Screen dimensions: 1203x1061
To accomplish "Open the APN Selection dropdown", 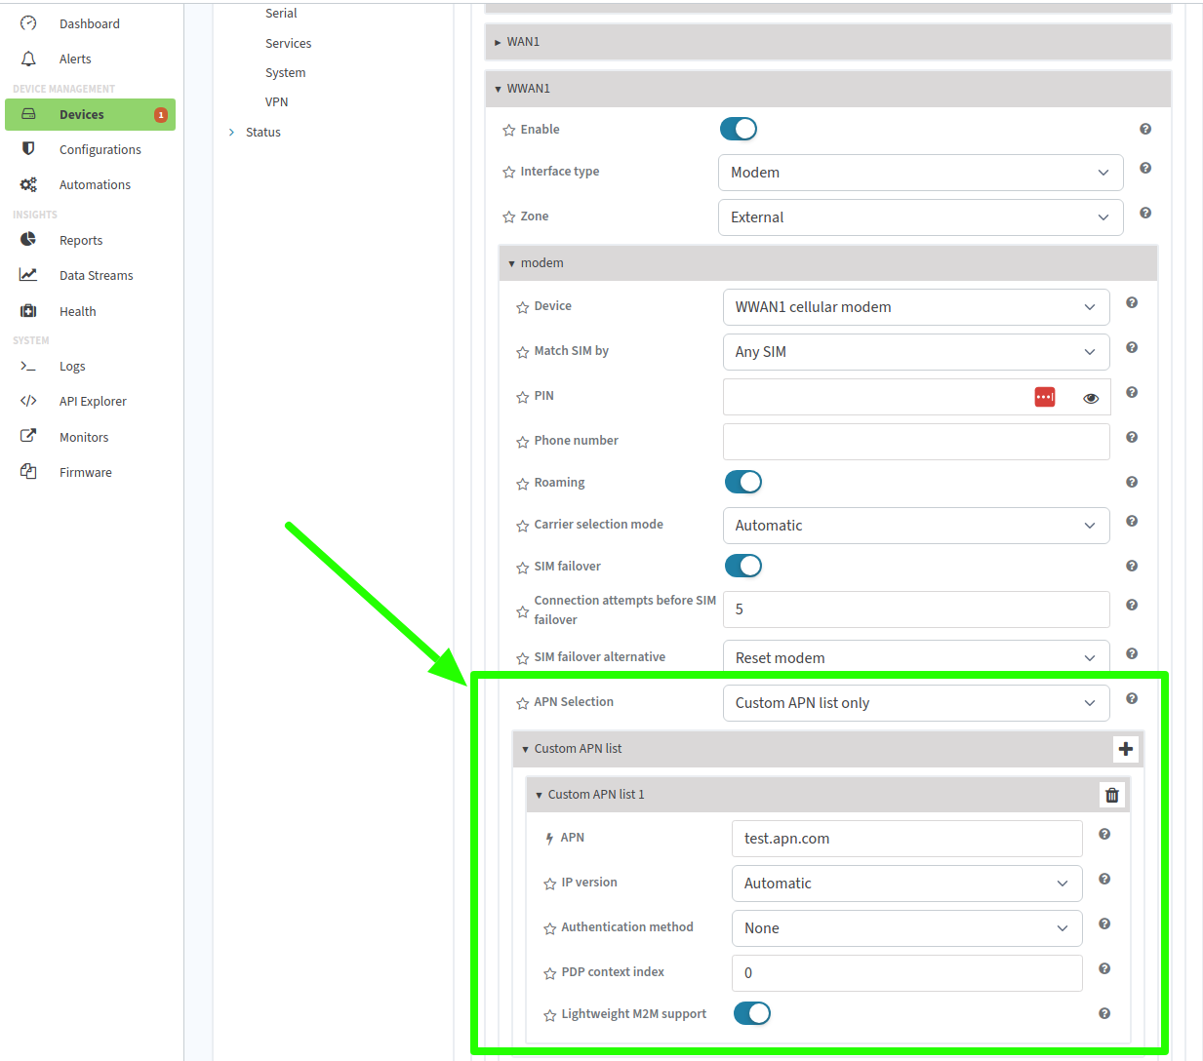I will coord(916,703).
